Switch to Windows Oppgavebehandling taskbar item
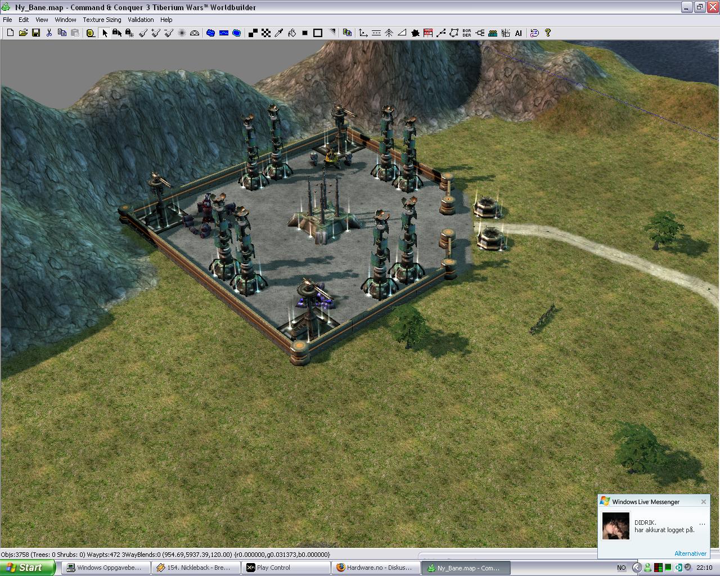The image size is (720, 576). (x=106, y=568)
